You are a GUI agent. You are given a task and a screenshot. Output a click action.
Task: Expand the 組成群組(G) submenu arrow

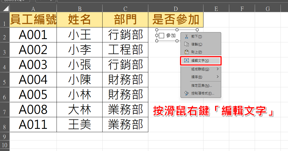tap(218, 69)
